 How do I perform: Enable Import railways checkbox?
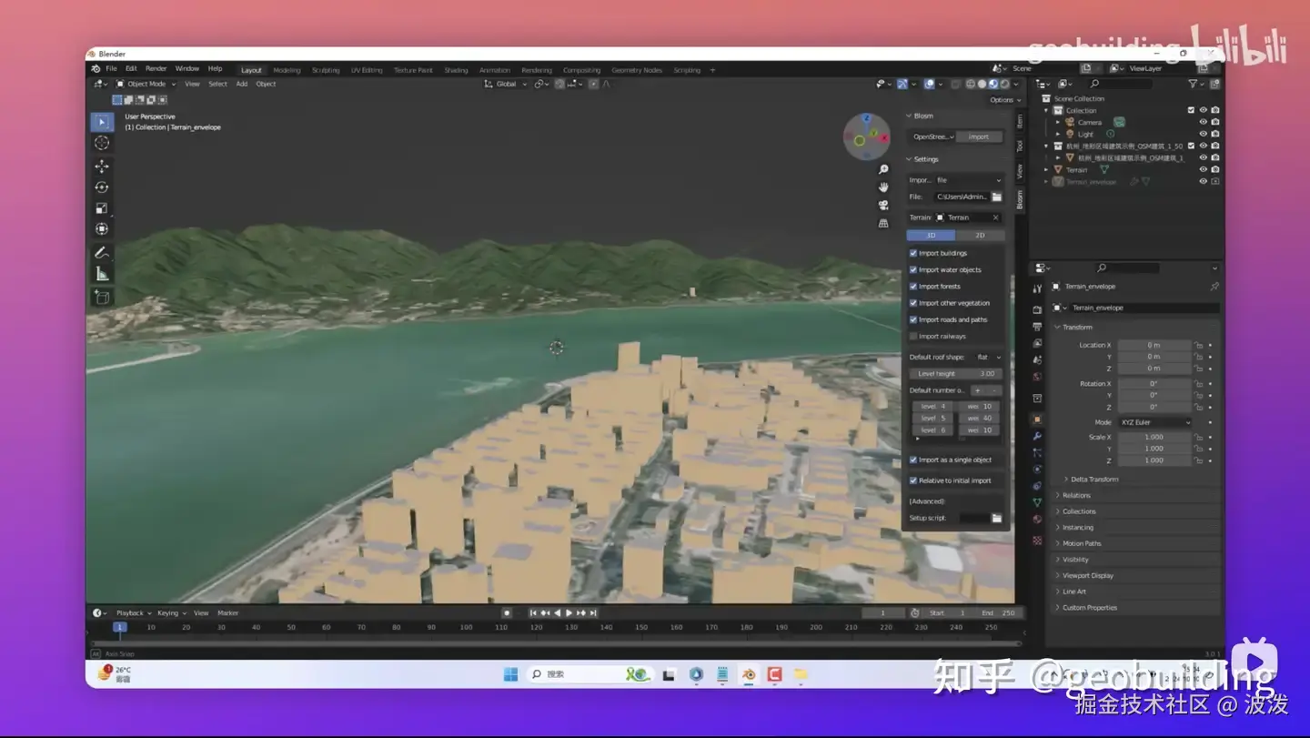coord(913,337)
